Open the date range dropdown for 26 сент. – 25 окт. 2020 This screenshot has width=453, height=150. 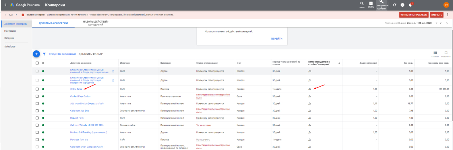click(x=422, y=23)
